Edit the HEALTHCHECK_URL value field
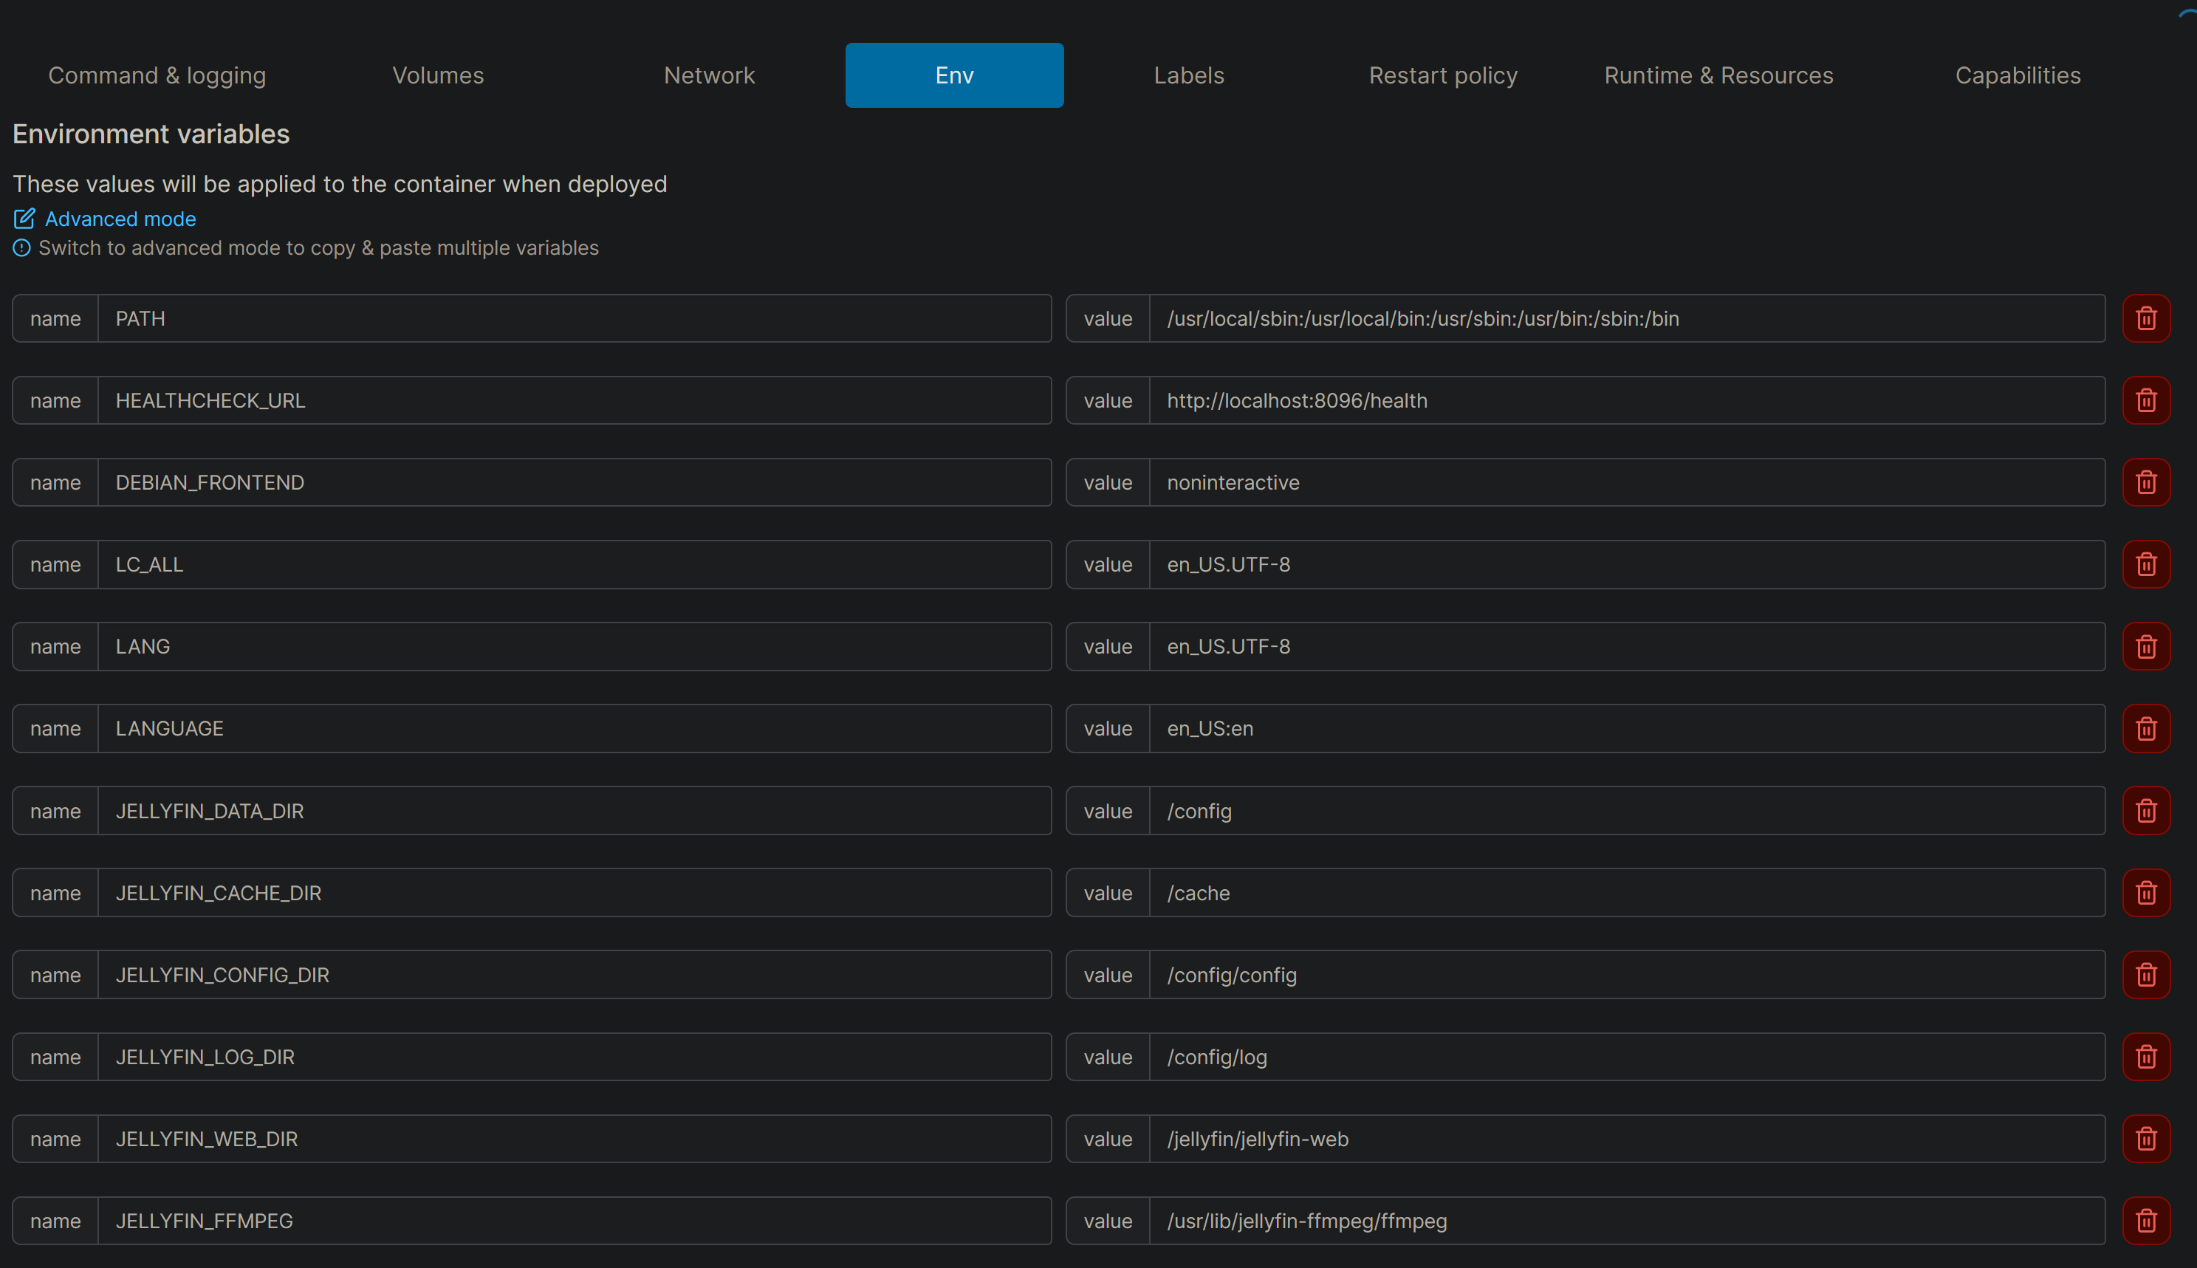Image resolution: width=2197 pixels, height=1268 pixels. point(1625,400)
